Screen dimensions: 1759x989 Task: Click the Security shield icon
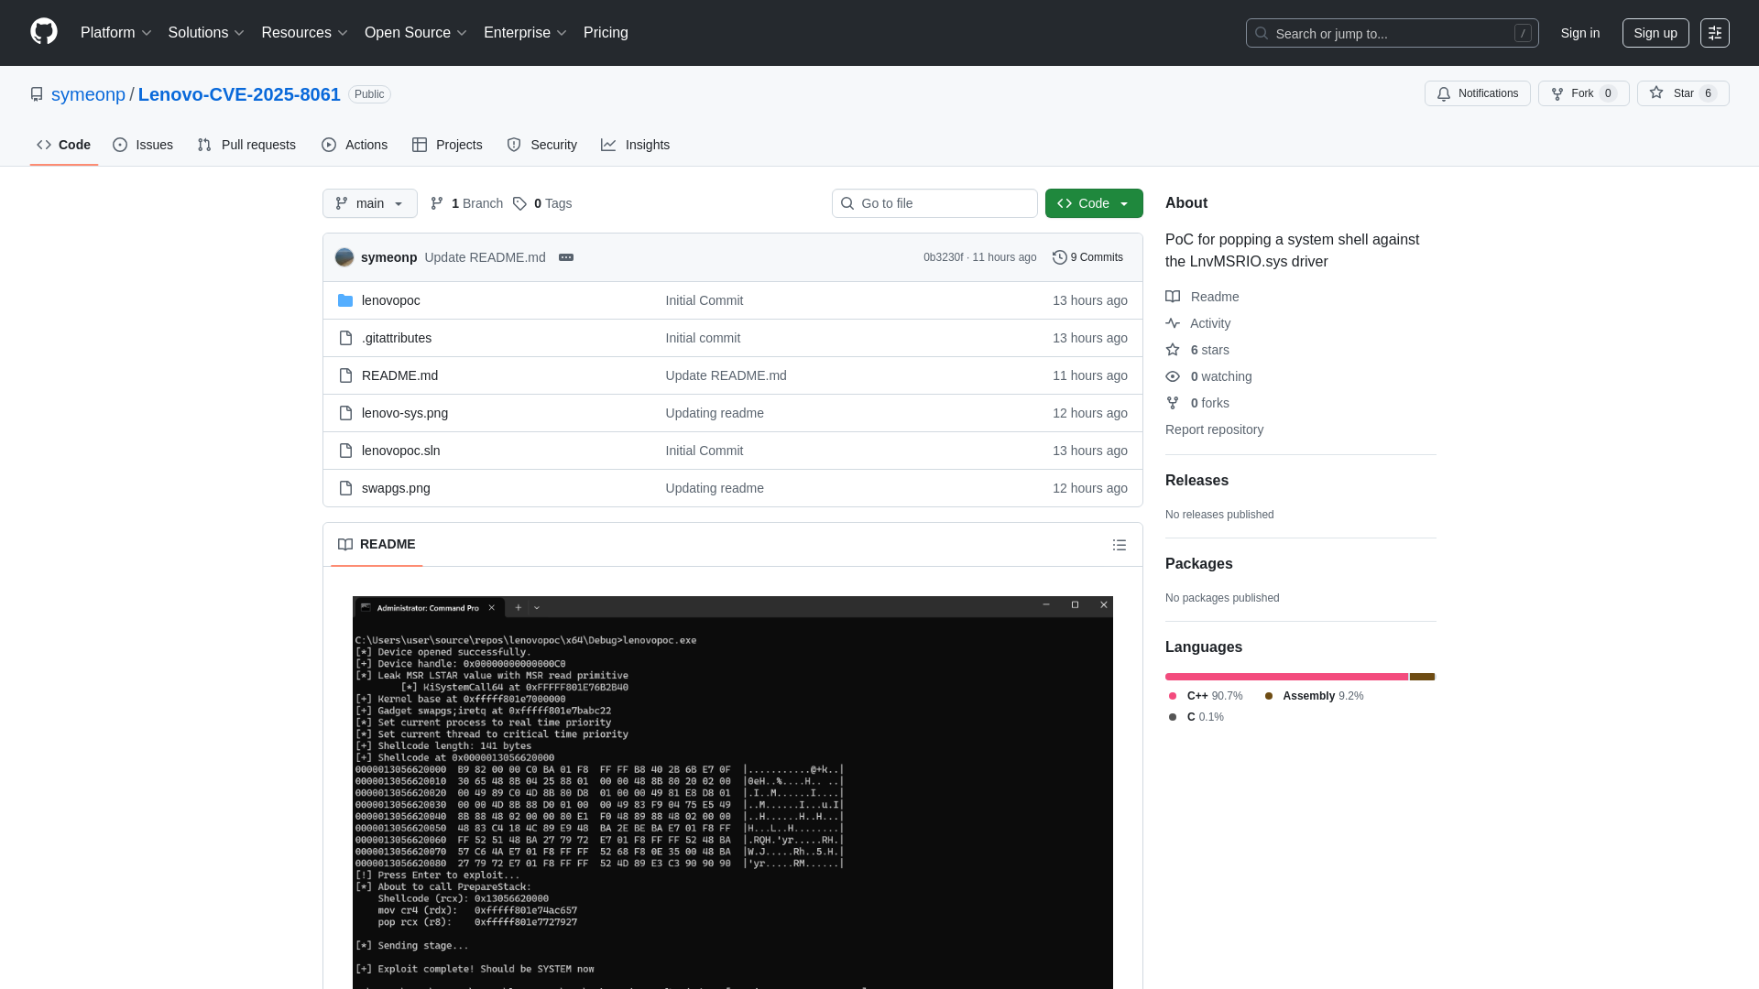pos(513,145)
